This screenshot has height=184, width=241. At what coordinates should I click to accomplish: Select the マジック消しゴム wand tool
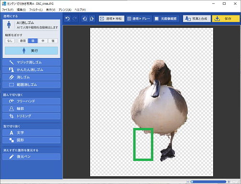(32, 62)
